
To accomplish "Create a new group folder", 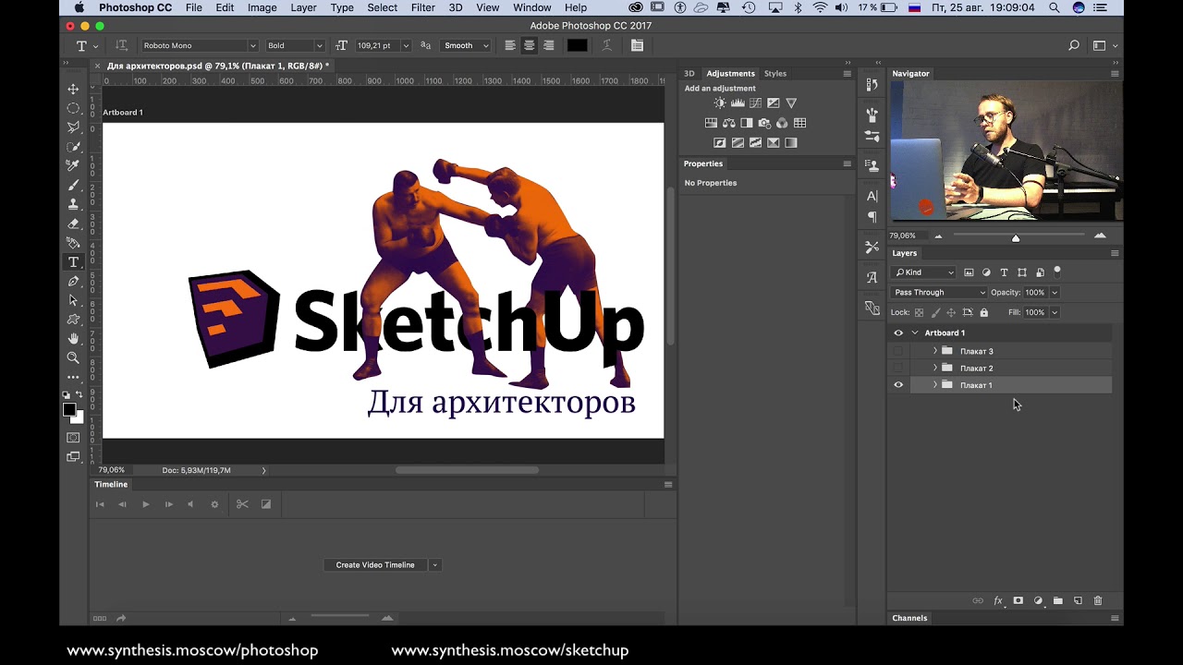I will click(x=1057, y=600).
